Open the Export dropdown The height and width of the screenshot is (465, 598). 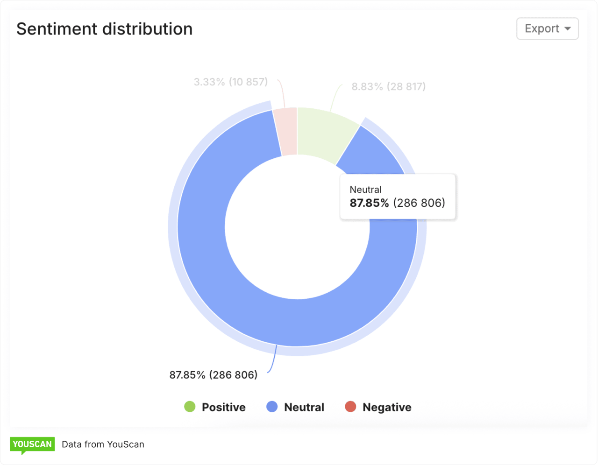pos(547,28)
